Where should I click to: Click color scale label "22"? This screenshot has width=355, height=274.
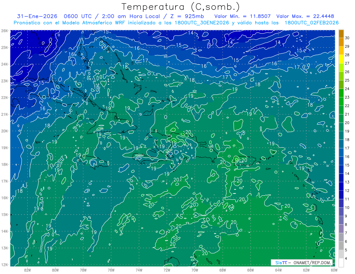click(x=347, y=106)
